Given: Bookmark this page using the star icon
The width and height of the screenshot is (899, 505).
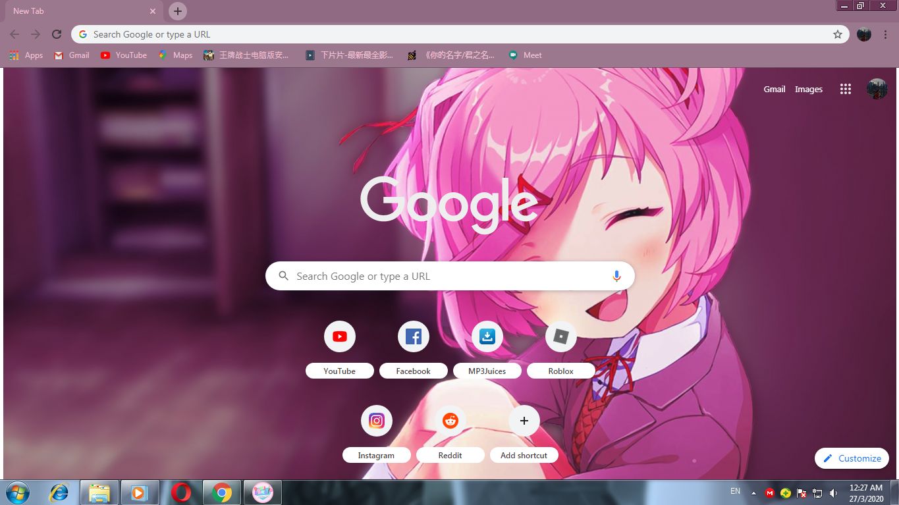Looking at the screenshot, I should pos(836,34).
